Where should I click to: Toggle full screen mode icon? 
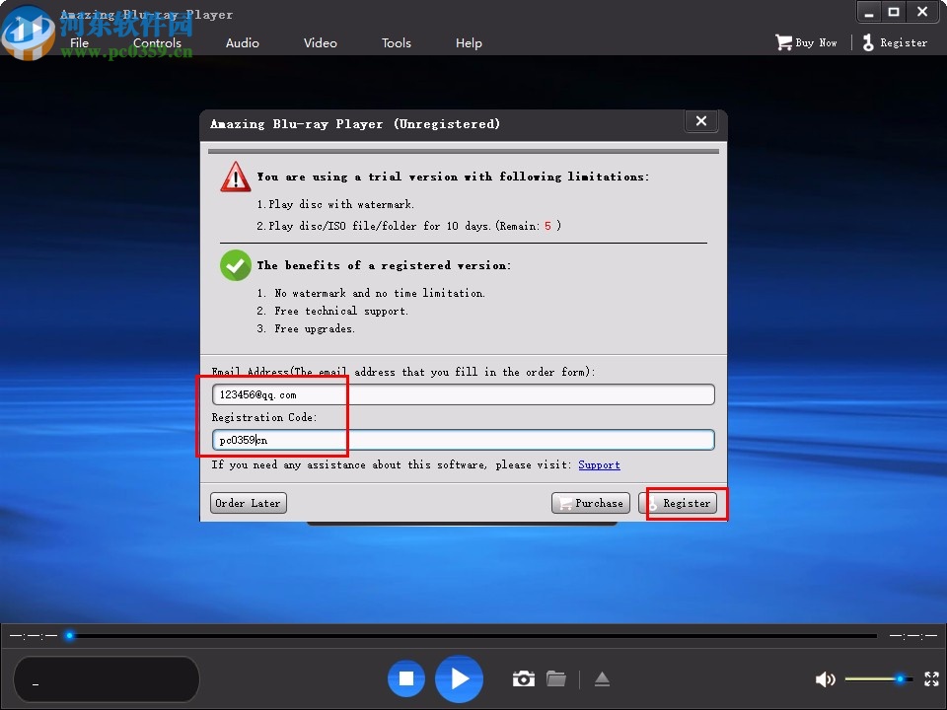pos(932,679)
